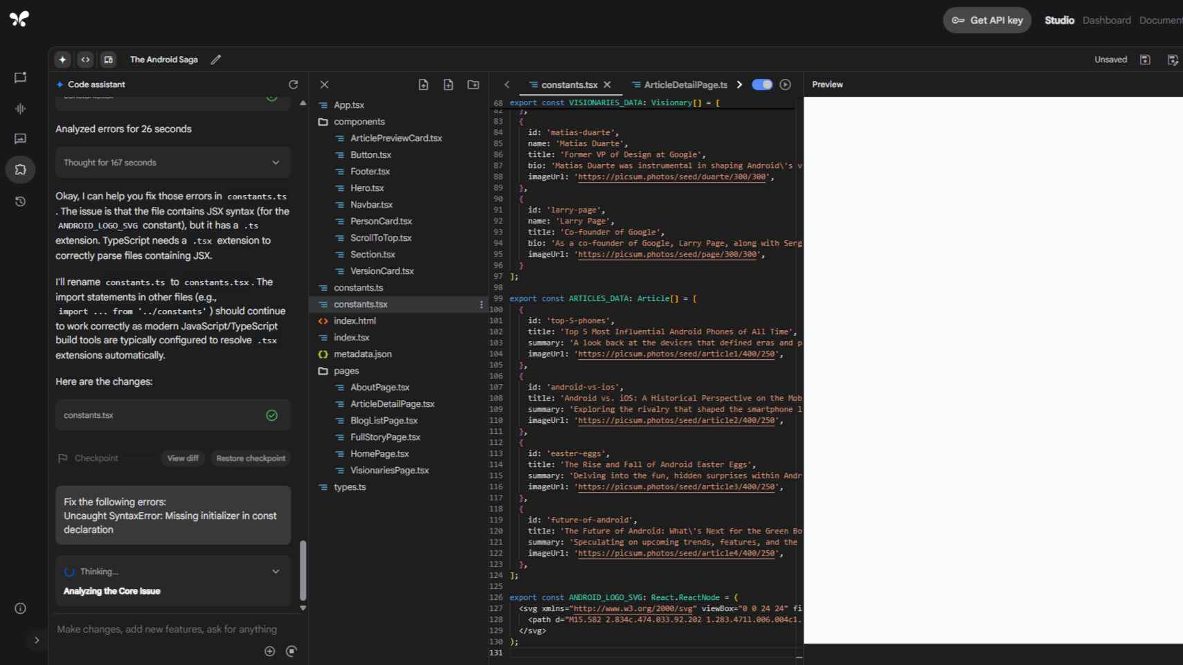
Task: Click the new file icon
Action: (x=449, y=84)
